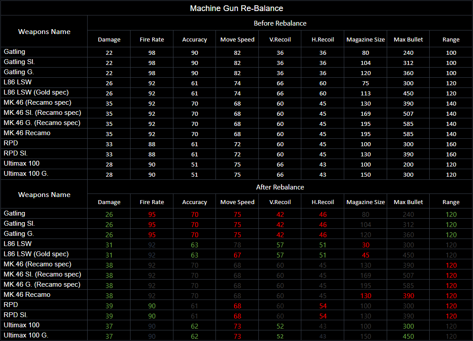
Task: Click H.Recoil column header under After Rebalance
Action: pyautogui.click(x=323, y=202)
